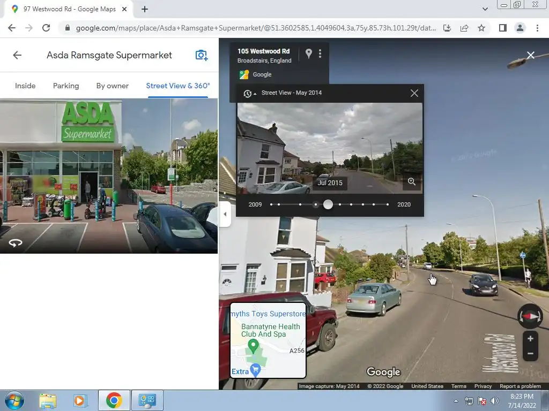The height and width of the screenshot is (411, 549).
Task: Click Chrome icon in the taskbar
Action: click(114, 400)
